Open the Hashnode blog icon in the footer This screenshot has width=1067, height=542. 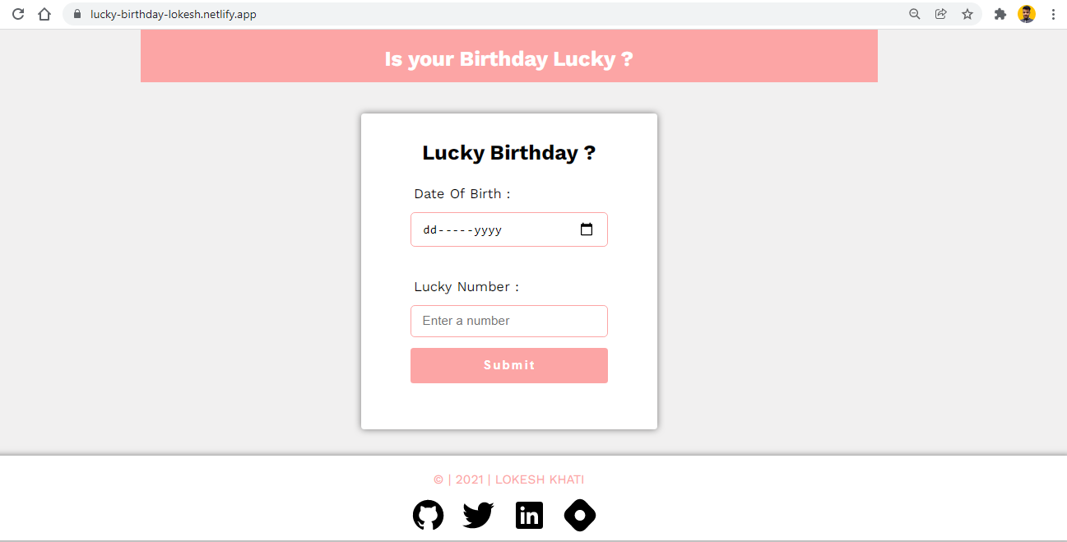click(580, 516)
